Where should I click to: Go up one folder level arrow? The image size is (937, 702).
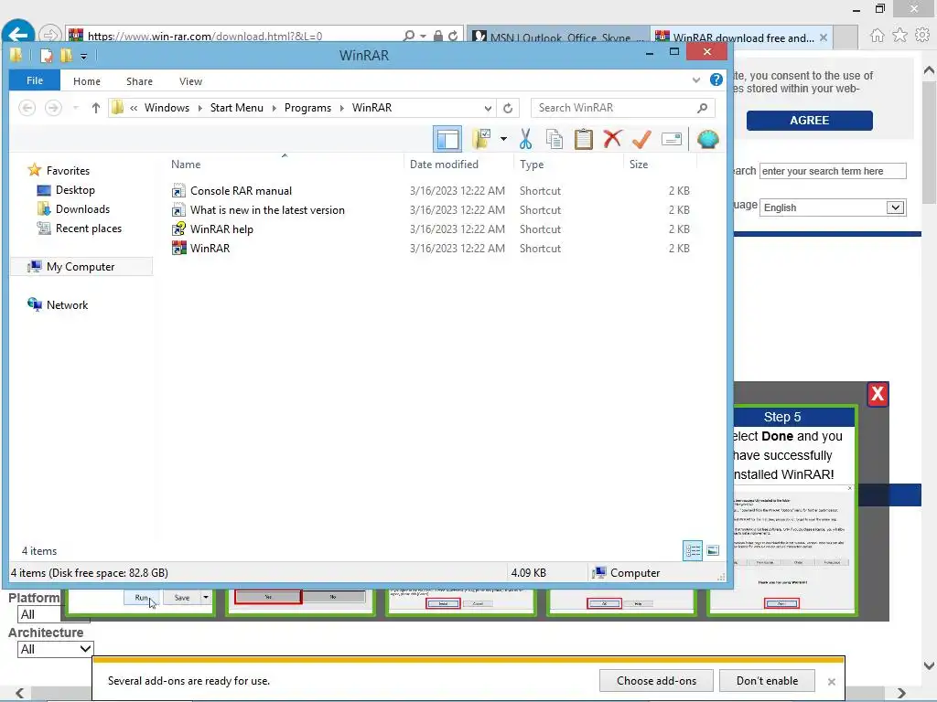95,108
